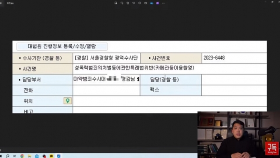Click the 대법원 진행정보 등록/수정/열람 header button
The width and height of the screenshot is (280, 158).
click(x=62, y=47)
